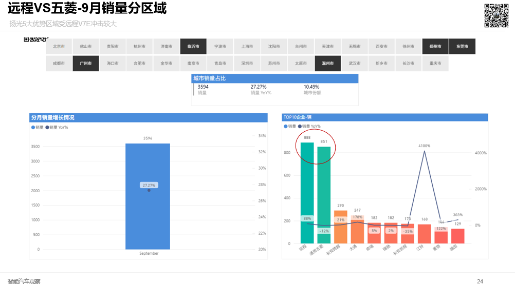Viewport: 515px width, 287px height.
Task: Pick the 济南市 city tile
Action: 166,47
